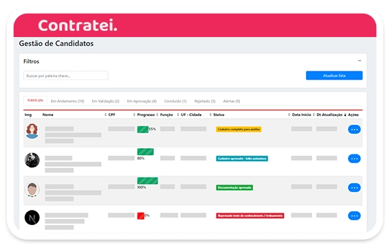The height and width of the screenshot is (247, 392).
Task: Open actions menu for the 100% candidate
Action: [x=354, y=187]
